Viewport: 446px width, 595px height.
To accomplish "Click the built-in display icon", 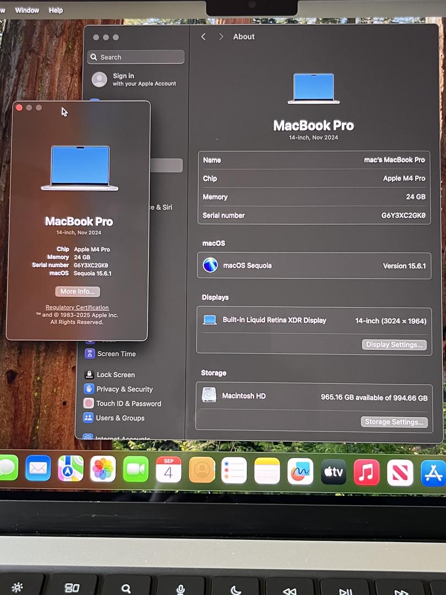I will coord(210,320).
